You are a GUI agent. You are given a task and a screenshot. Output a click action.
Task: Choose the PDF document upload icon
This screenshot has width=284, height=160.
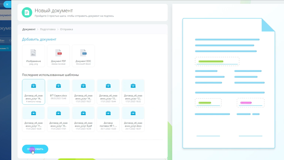(x=58, y=56)
